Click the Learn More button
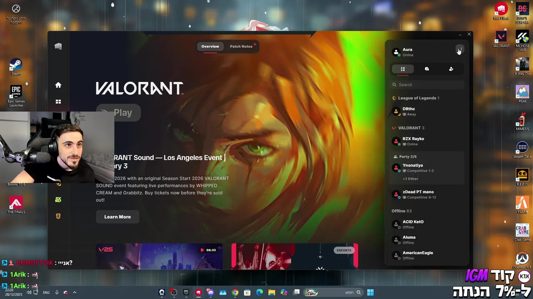 [x=117, y=217]
